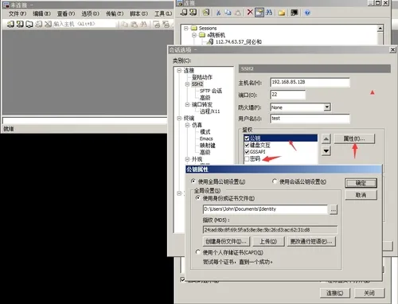Open the 选项(O) menu
This screenshot has height=304, width=398.
(90, 14)
